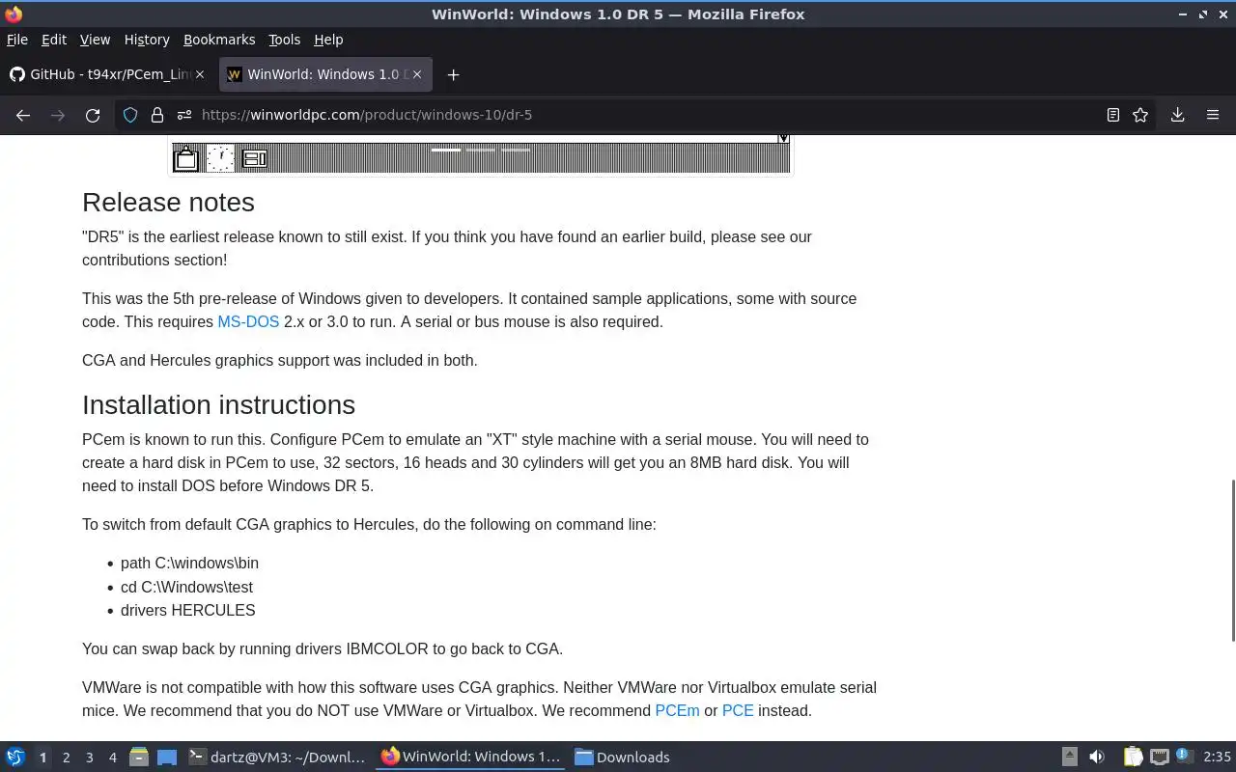Switch to WinWorld Firefox taskbar entry
Viewport: 1236px width, 772px height.
coord(471,758)
